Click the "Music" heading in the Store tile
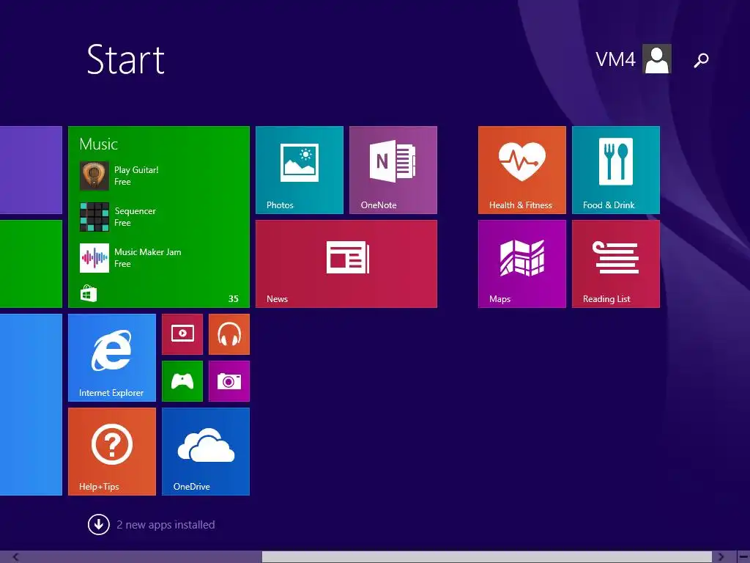Screen dimensions: 750x563 pos(99,144)
